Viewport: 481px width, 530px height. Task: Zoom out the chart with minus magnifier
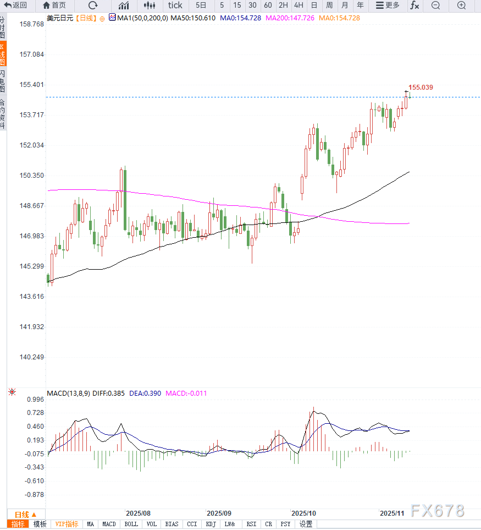(x=435, y=6)
